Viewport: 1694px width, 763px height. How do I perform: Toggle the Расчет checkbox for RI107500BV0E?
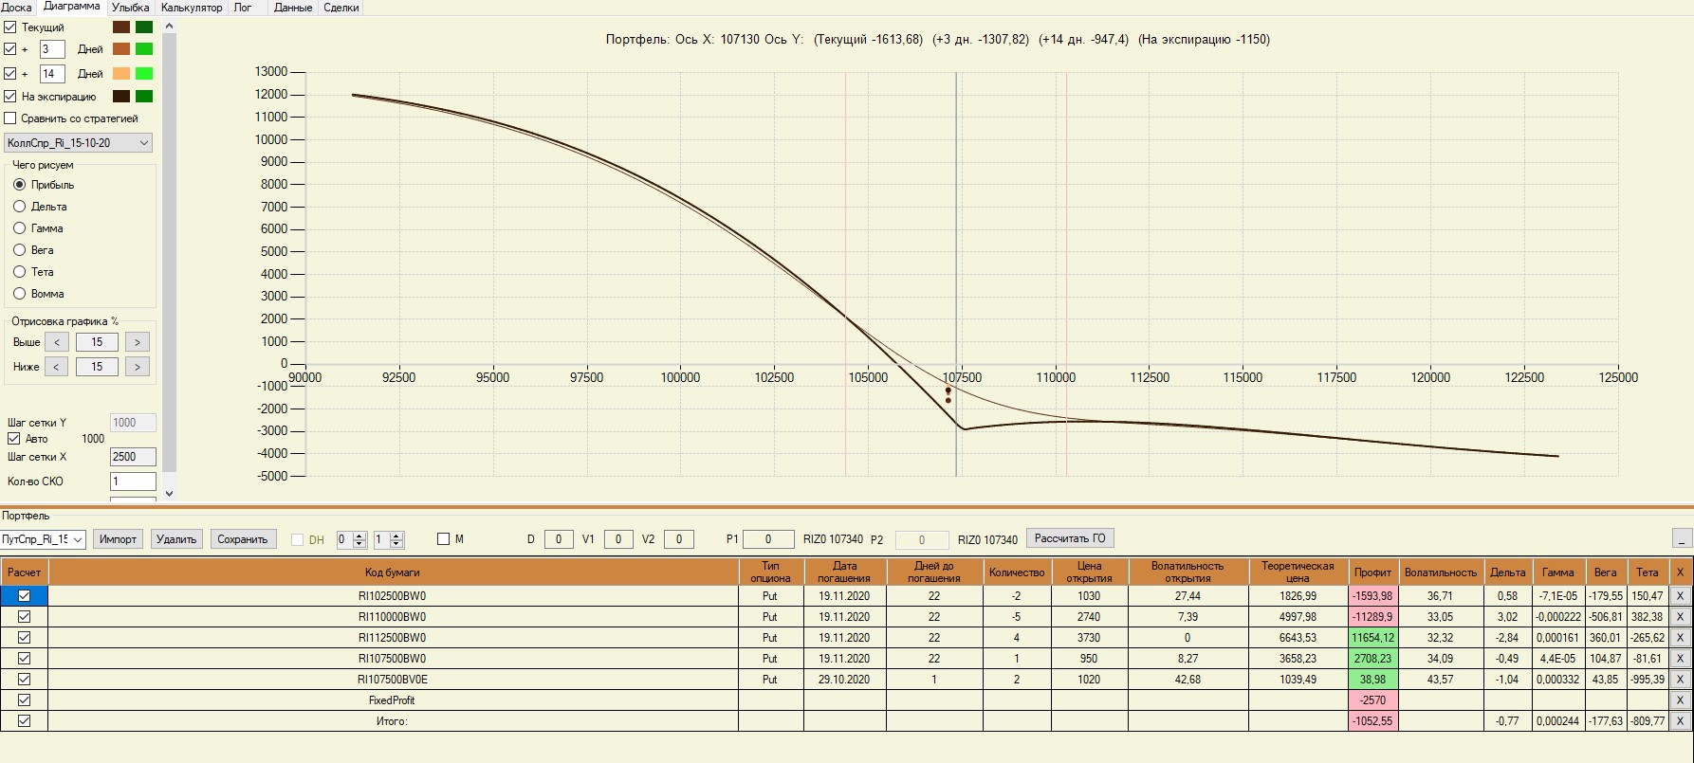point(25,680)
